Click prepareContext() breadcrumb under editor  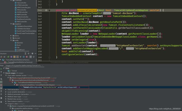click(83, 63)
